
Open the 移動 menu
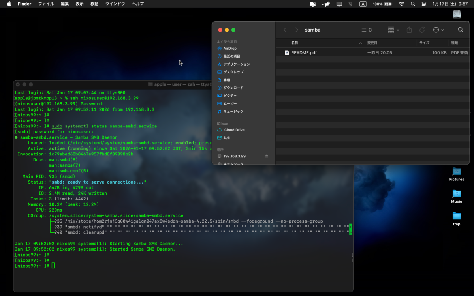[x=94, y=4]
